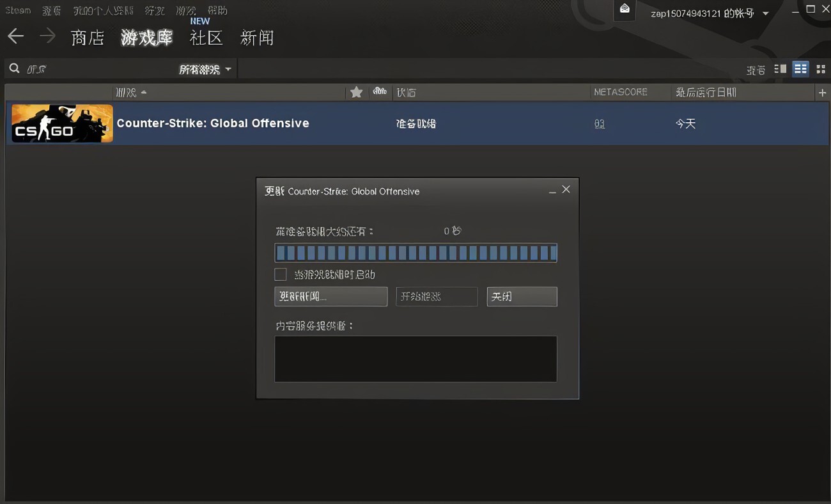
Task: Open the inbox notification envelope icon
Action: point(625,9)
